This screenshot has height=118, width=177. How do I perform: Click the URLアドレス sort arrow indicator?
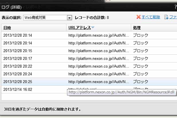[93, 27]
